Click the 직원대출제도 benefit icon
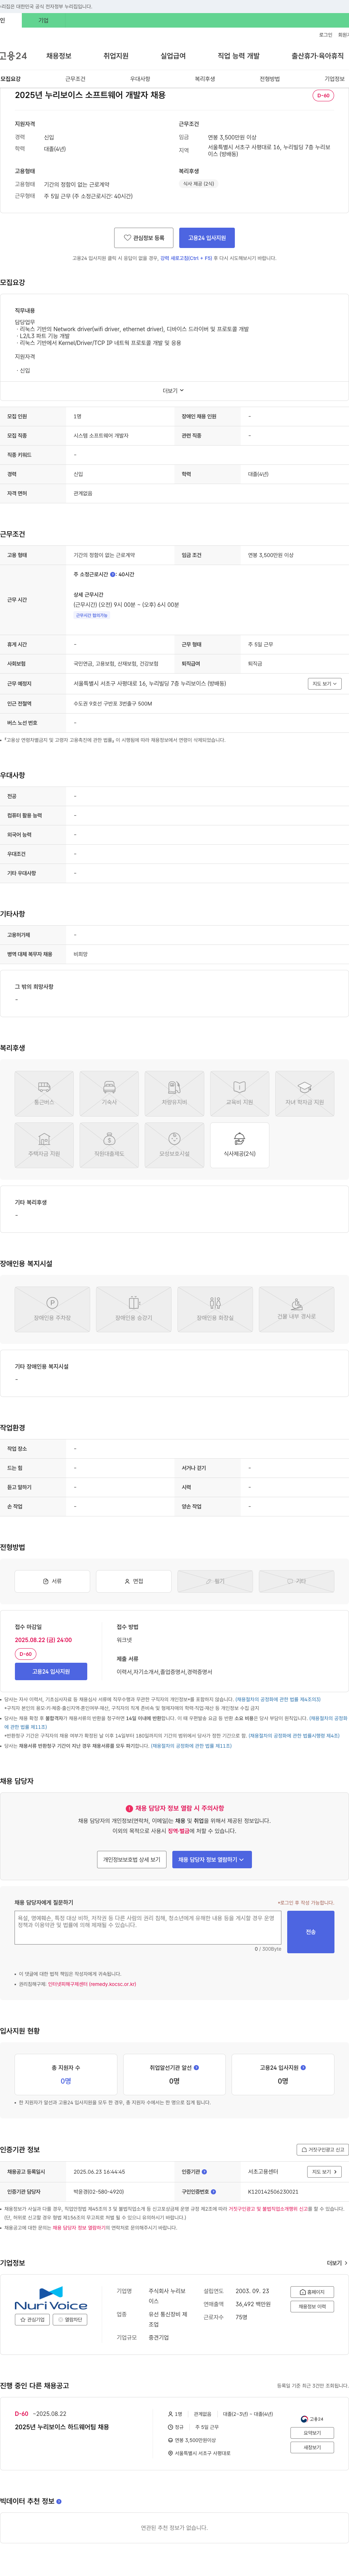This screenshot has height=2576, width=349. pos(109,1145)
